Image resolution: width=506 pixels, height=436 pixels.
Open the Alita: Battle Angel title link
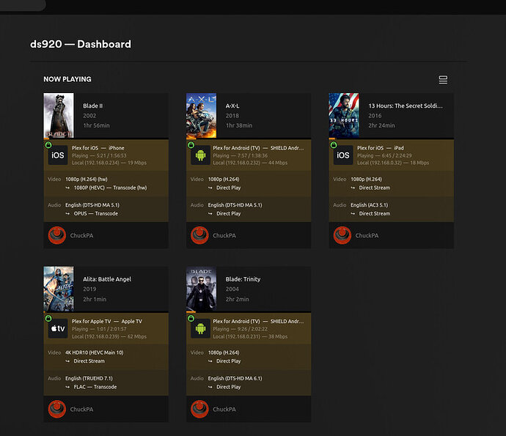coord(107,279)
